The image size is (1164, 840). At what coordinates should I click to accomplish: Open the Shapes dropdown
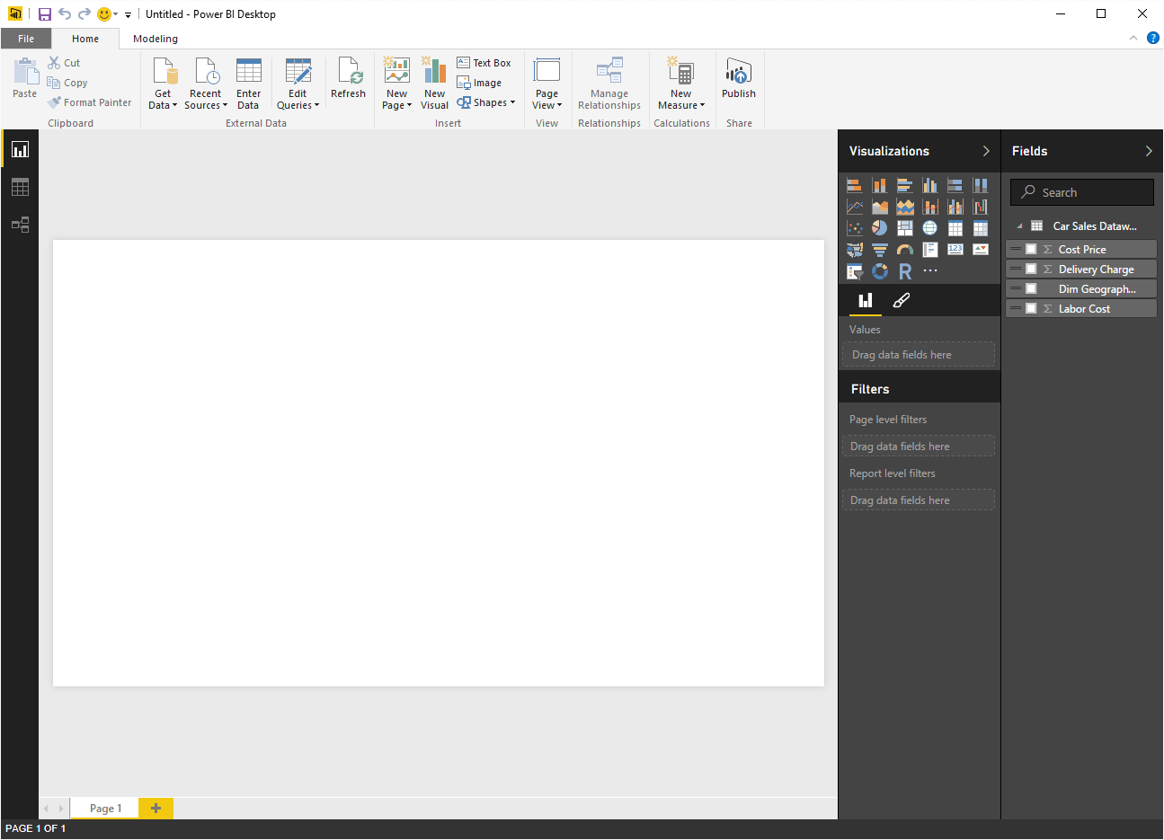[486, 102]
